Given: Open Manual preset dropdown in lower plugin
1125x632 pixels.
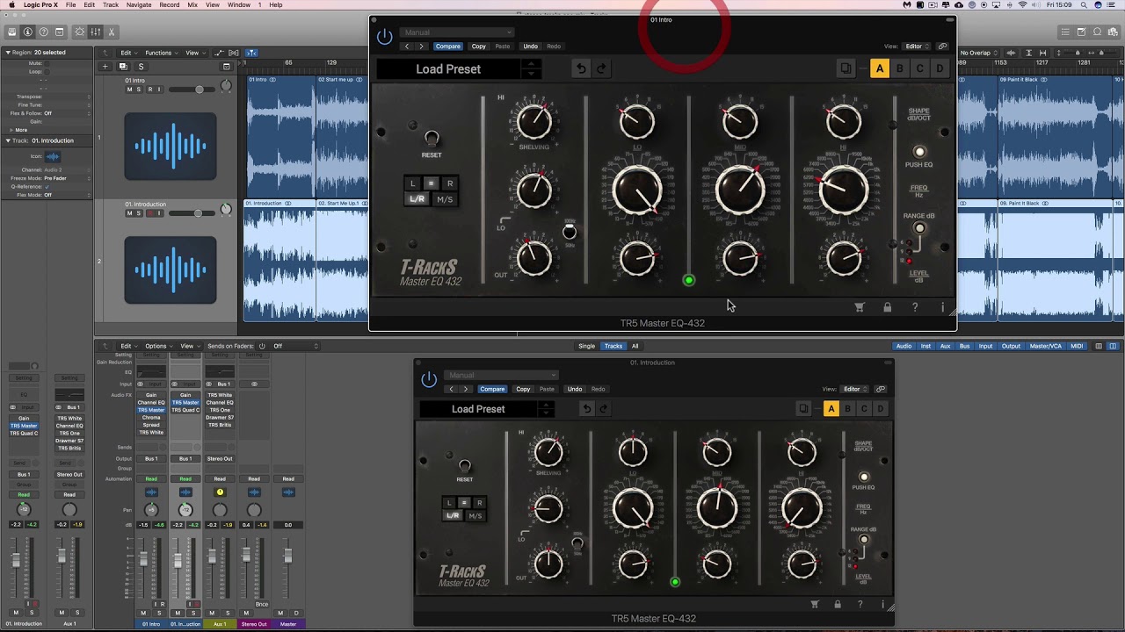Looking at the screenshot, I should pyautogui.click(x=501, y=375).
